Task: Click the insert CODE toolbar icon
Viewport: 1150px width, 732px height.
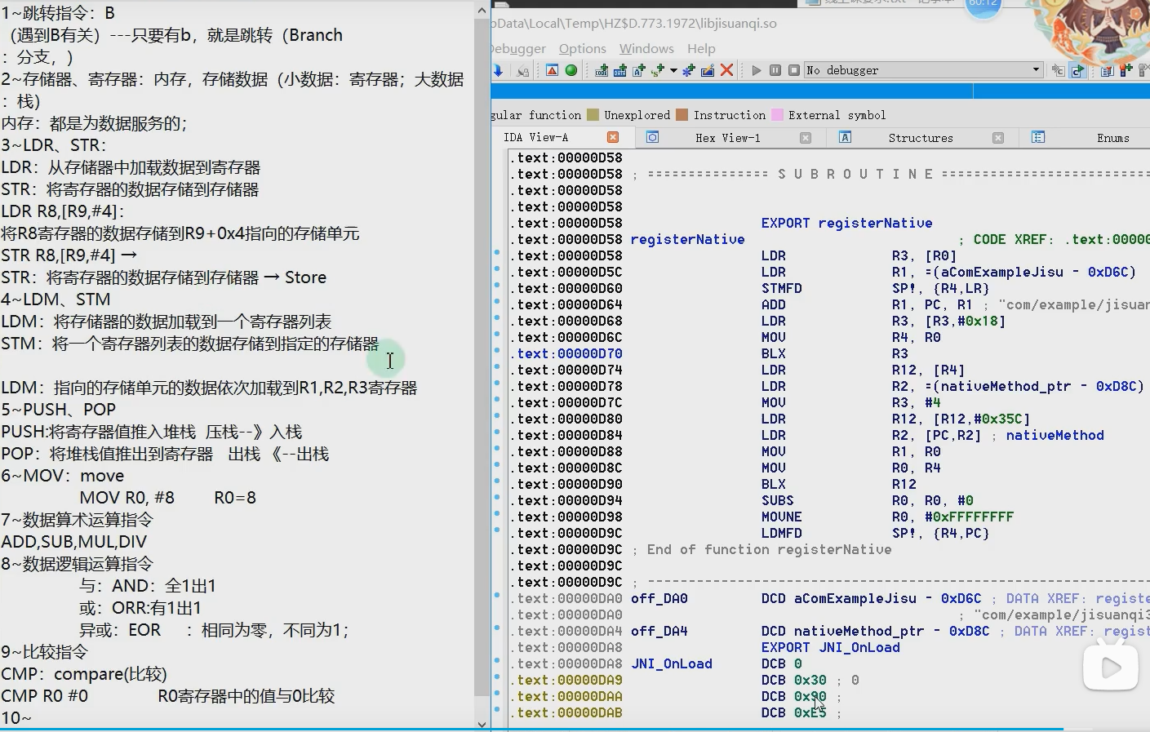Action: [602, 70]
